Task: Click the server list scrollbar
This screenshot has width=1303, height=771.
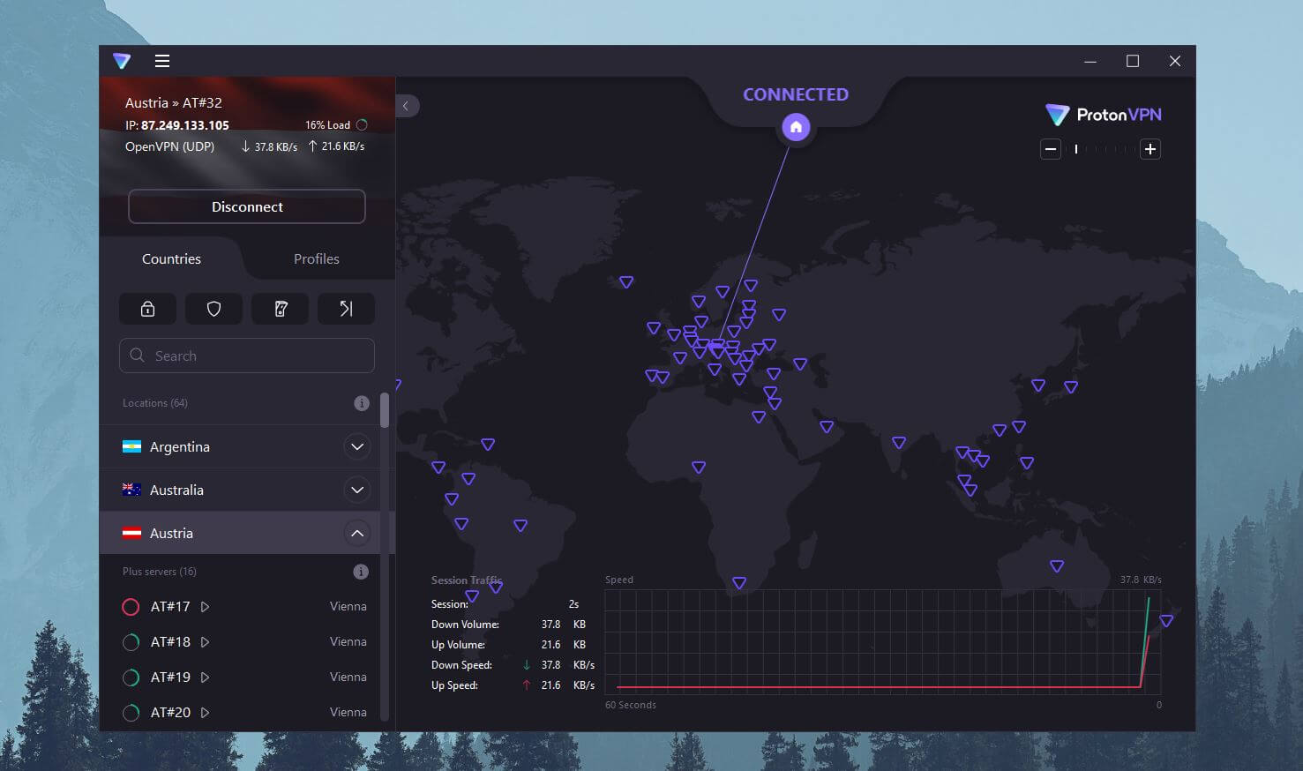Action: click(385, 410)
